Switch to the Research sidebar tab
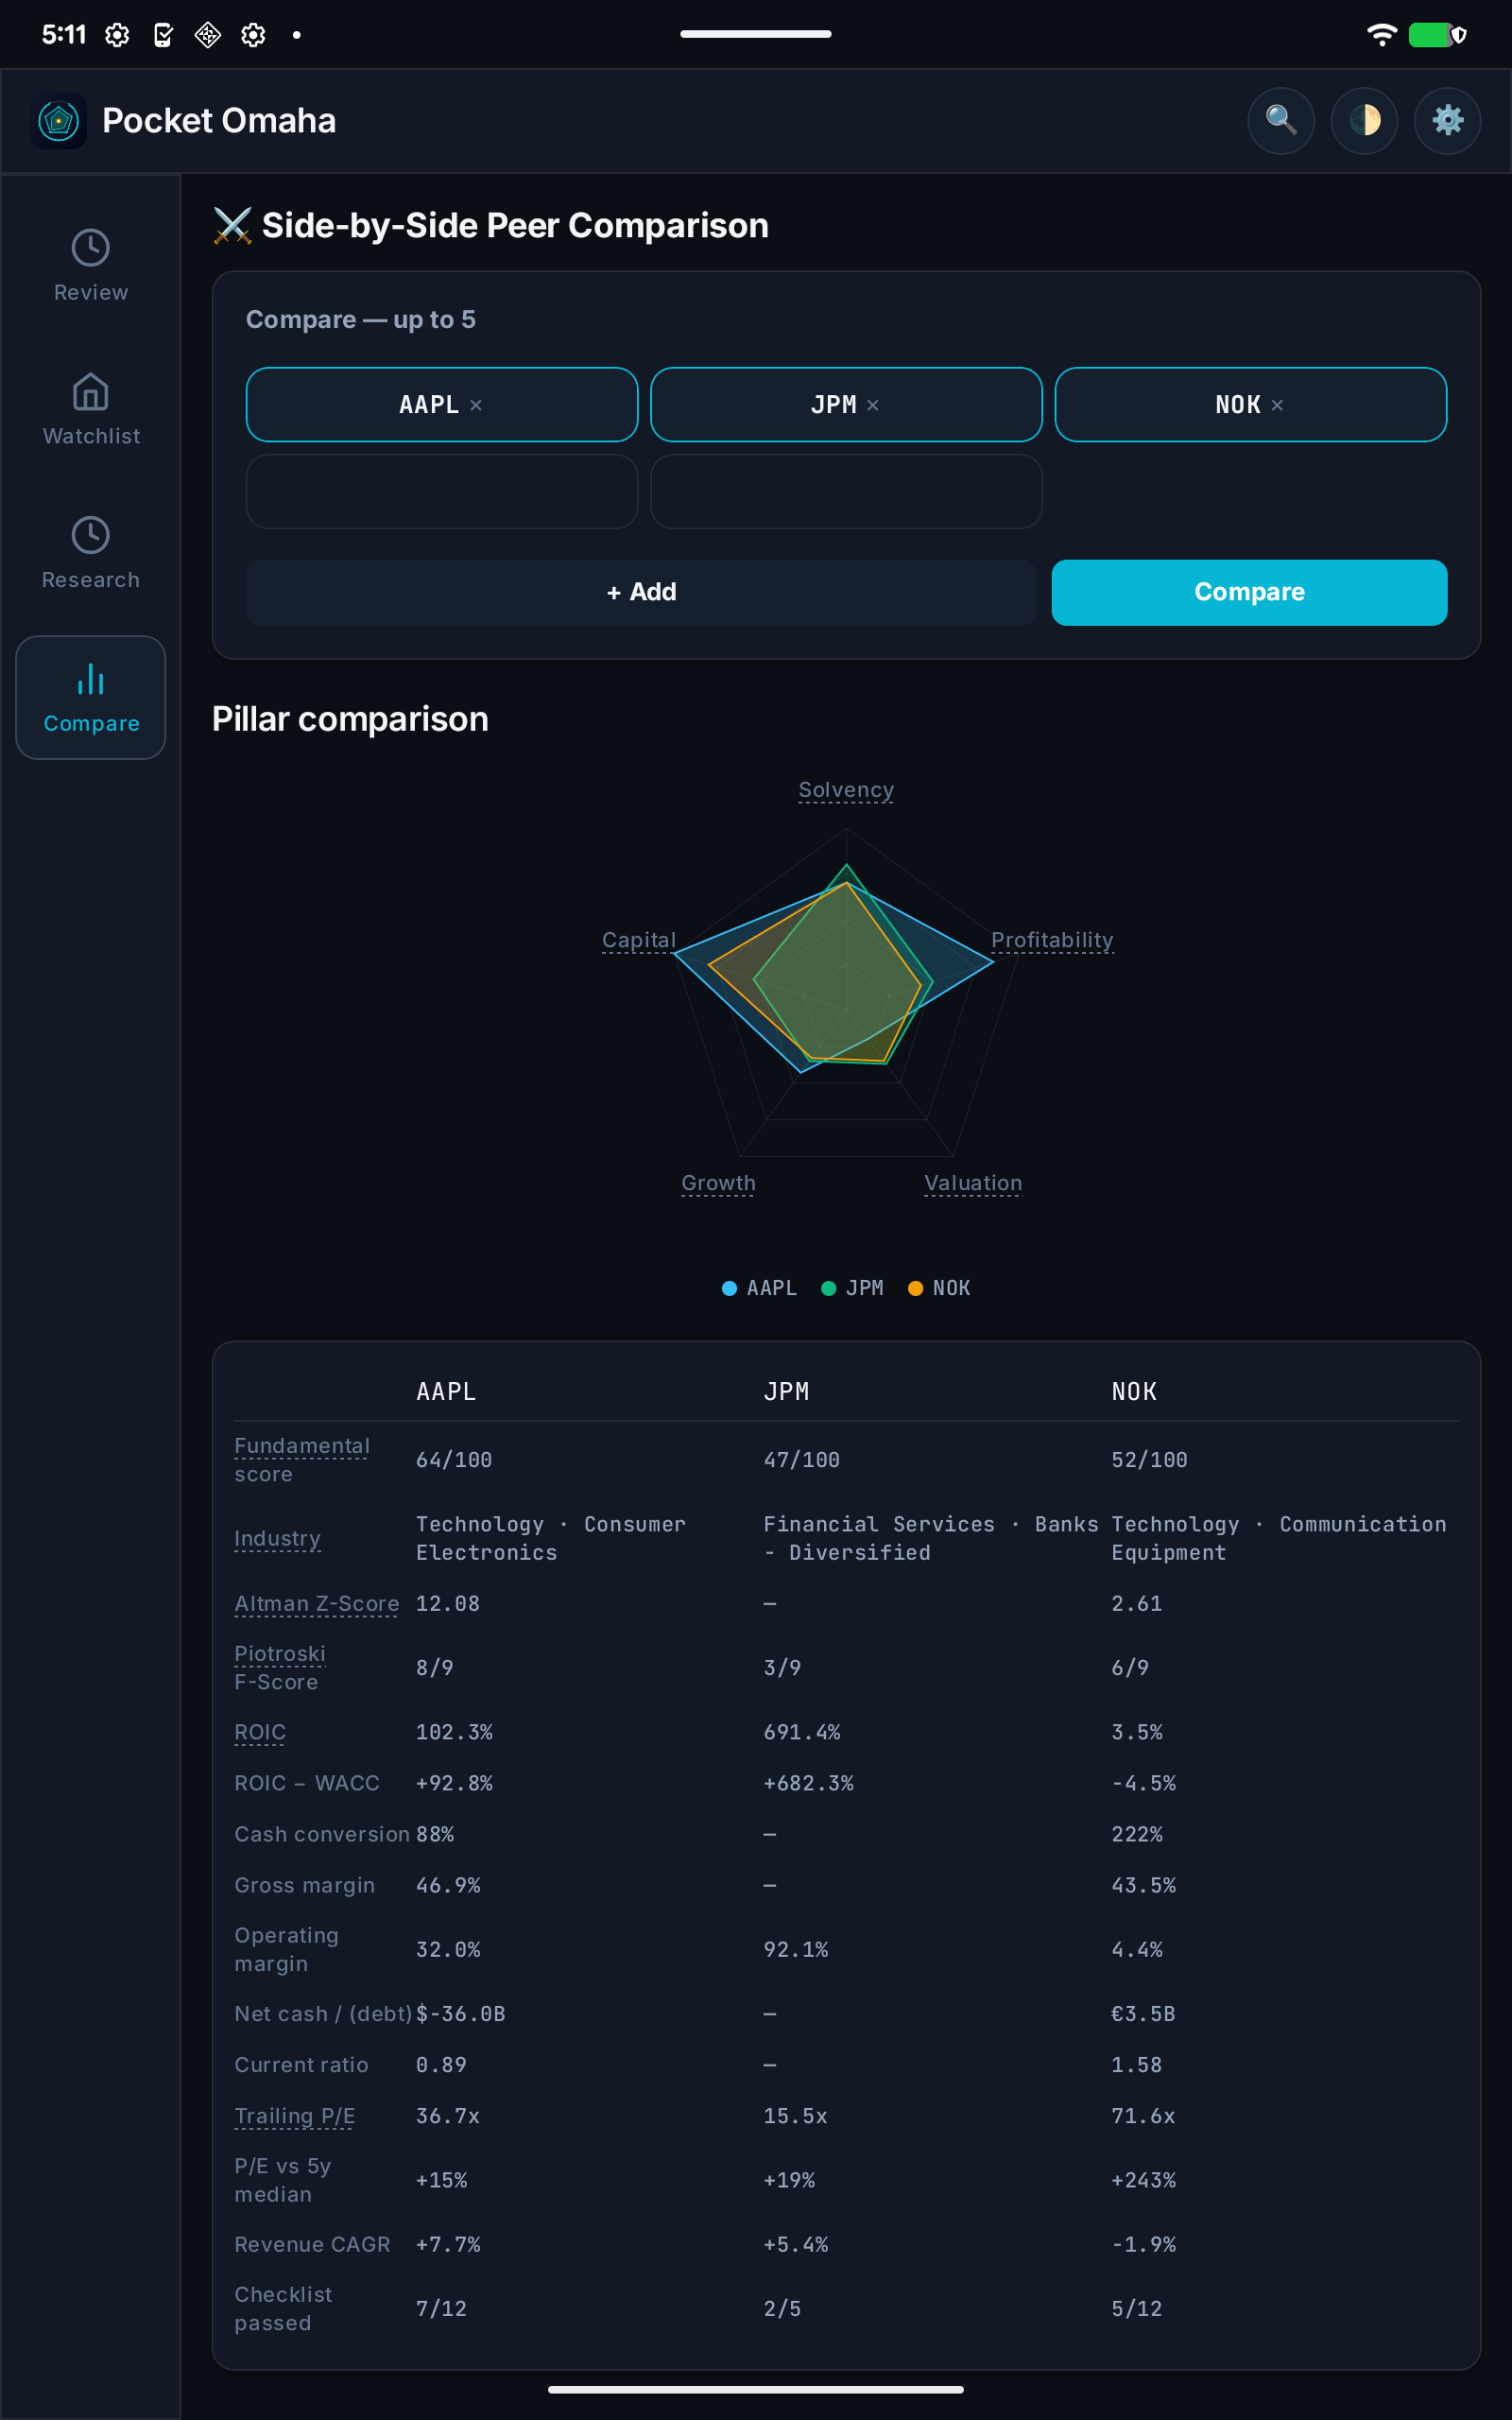 click(x=91, y=553)
